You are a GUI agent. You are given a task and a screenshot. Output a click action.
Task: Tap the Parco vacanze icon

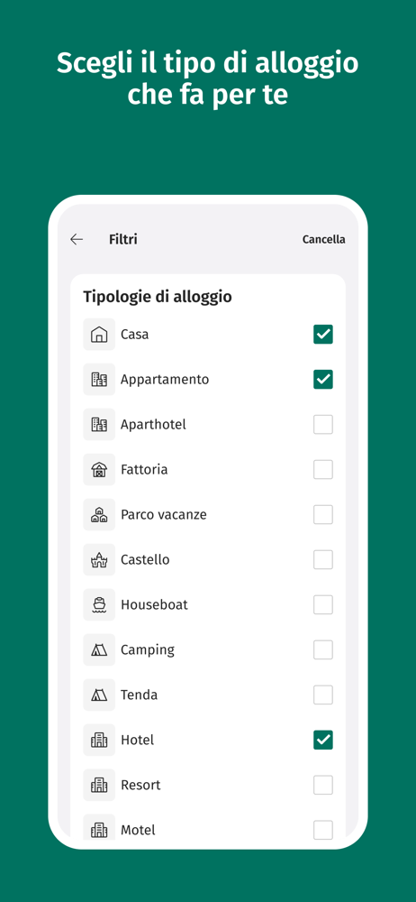click(x=99, y=514)
